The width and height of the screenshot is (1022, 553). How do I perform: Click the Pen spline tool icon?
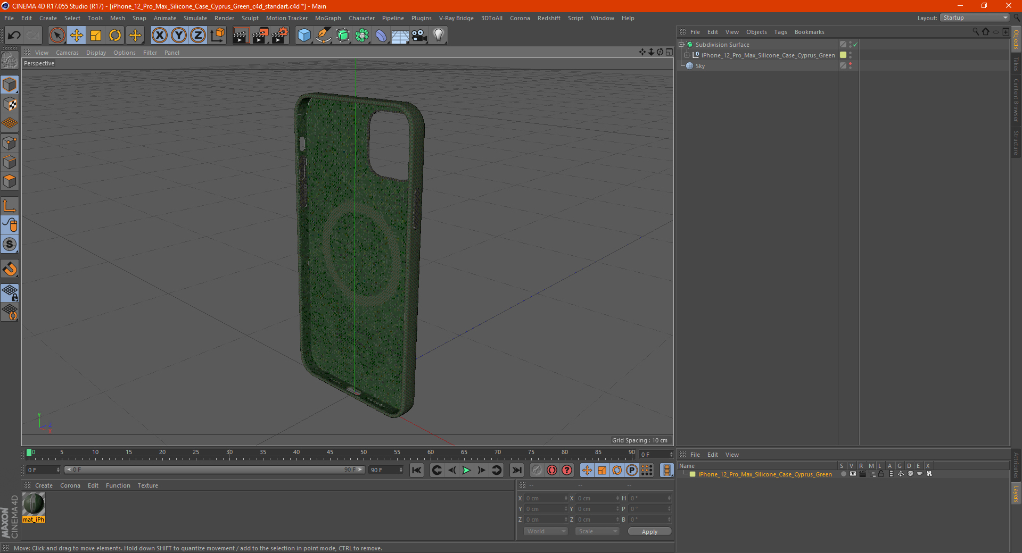(x=324, y=36)
